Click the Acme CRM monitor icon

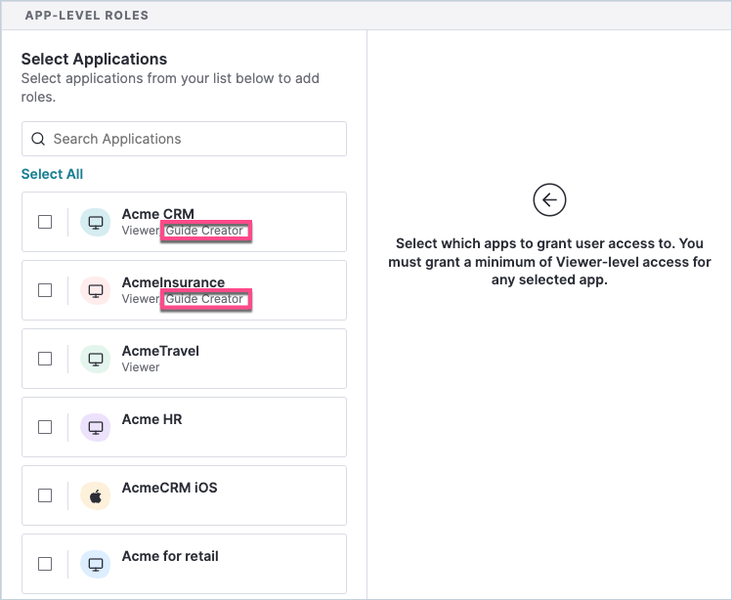point(95,222)
